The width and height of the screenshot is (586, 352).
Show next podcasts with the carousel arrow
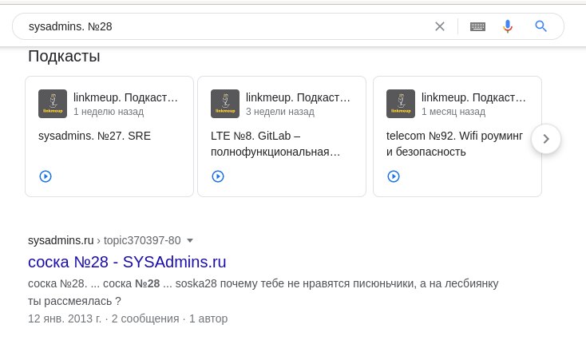tap(546, 139)
